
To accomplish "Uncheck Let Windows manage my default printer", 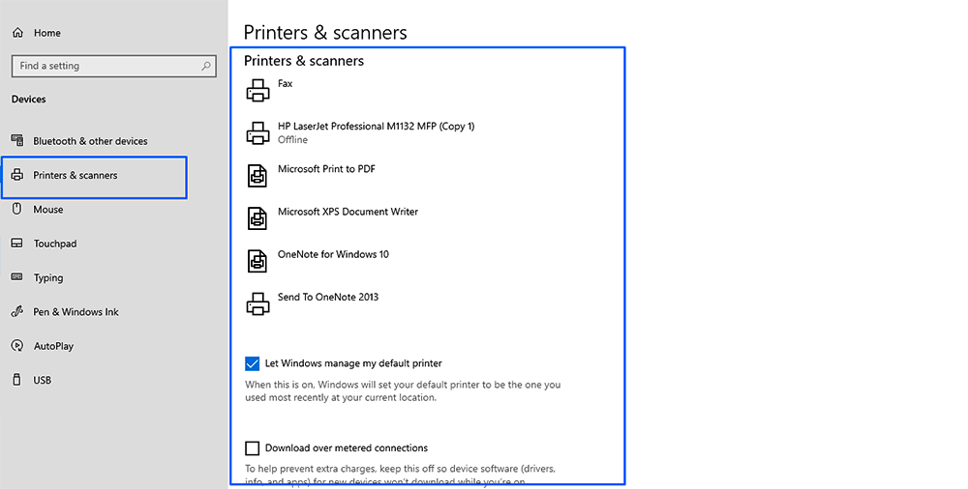I will tap(252, 363).
